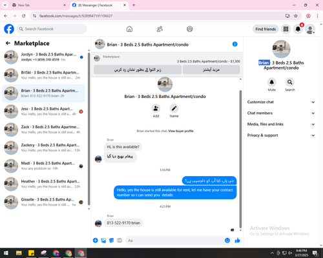Add people to the chat
This screenshot has width=323, height=258.
[x=156, y=108]
